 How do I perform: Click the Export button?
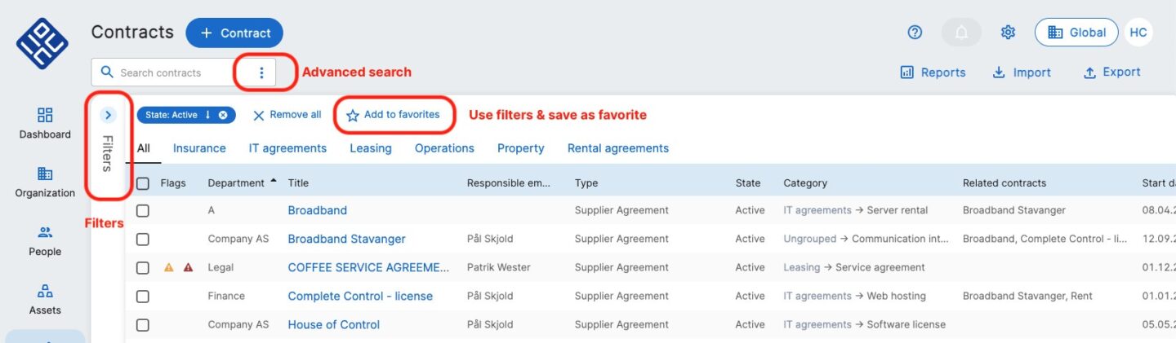[x=1111, y=73]
